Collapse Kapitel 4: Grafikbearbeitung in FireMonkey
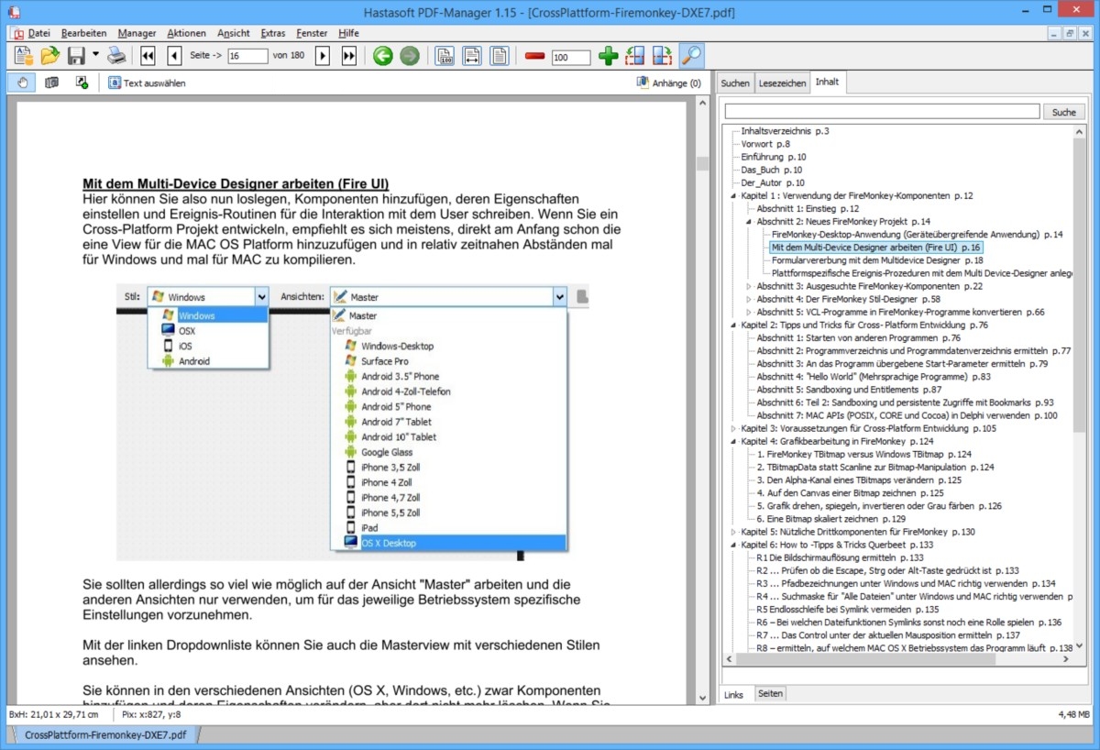Image resolution: width=1100 pixels, height=750 pixels. [733, 441]
